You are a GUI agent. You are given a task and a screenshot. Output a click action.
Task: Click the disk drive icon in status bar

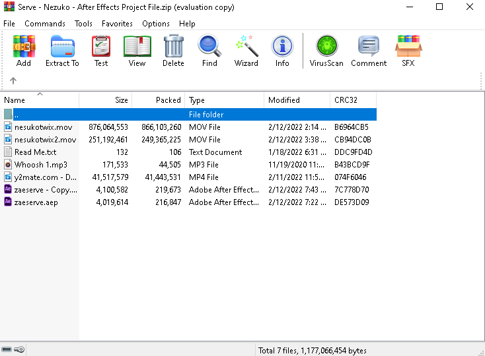tap(7, 349)
